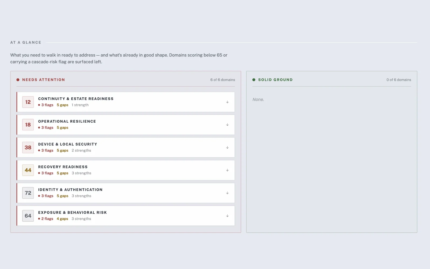Click the Solid Ground heading
Image resolution: width=430 pixels, height=269 pixels.
[275, 80]
